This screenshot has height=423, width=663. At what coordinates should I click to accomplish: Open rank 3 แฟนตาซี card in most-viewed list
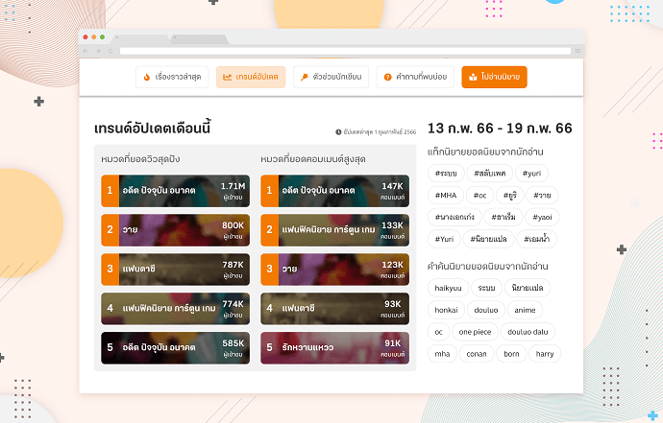click(176, 269)
